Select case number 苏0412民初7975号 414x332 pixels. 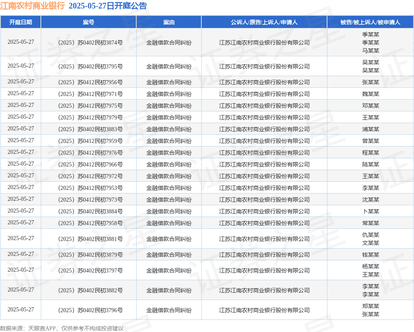click(91, 106)
